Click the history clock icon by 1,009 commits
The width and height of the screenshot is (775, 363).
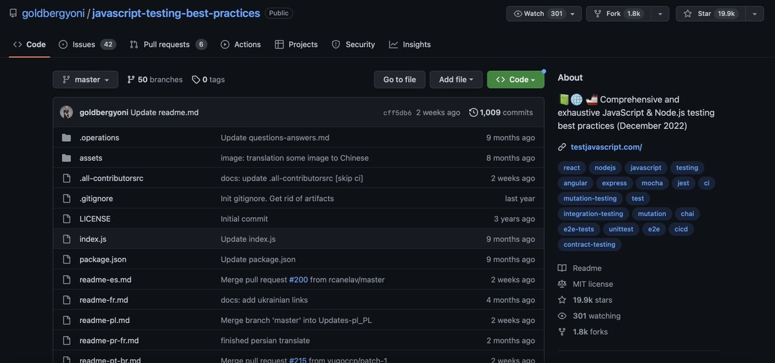(x=473, y=112)
